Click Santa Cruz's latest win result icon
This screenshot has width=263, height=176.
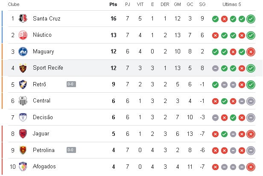coord(251,19)
